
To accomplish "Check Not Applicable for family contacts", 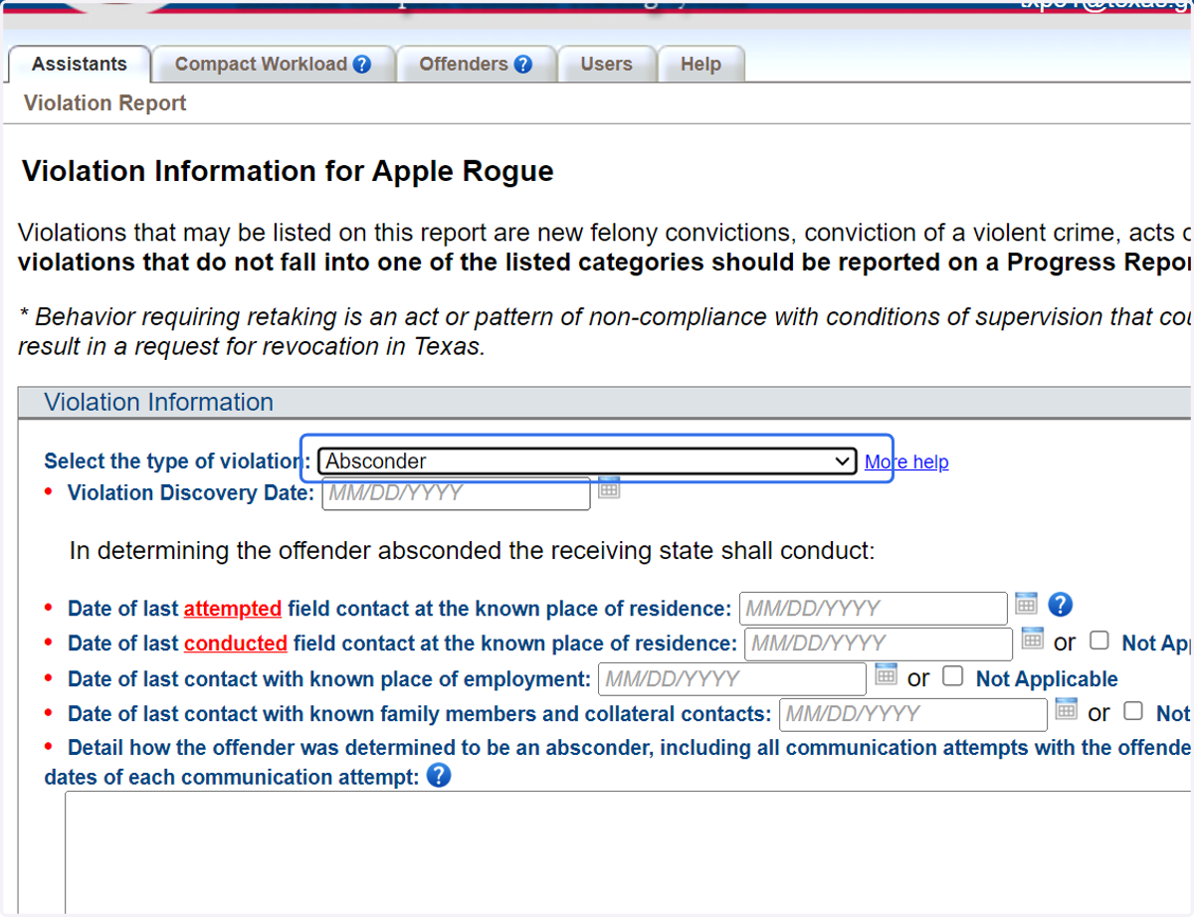I will click(x=1133, y=711).
